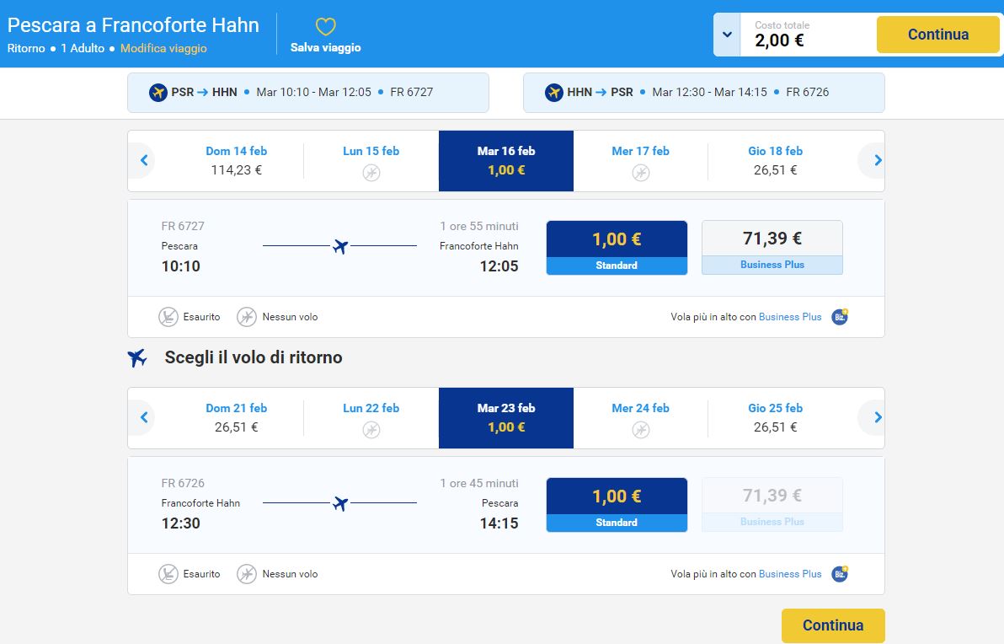Select Dom 14 feb outbound date tab
The height and width of the screenshot is (644, 1004).
tap(236, 160)
